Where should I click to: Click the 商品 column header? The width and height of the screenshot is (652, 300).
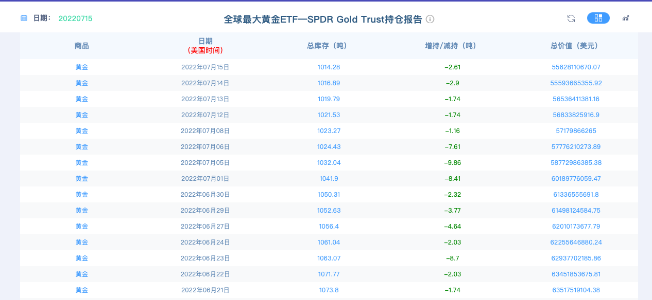pos(82,46)
